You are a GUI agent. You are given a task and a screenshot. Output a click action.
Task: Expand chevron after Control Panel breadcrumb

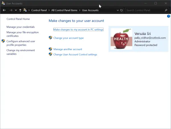49,10
